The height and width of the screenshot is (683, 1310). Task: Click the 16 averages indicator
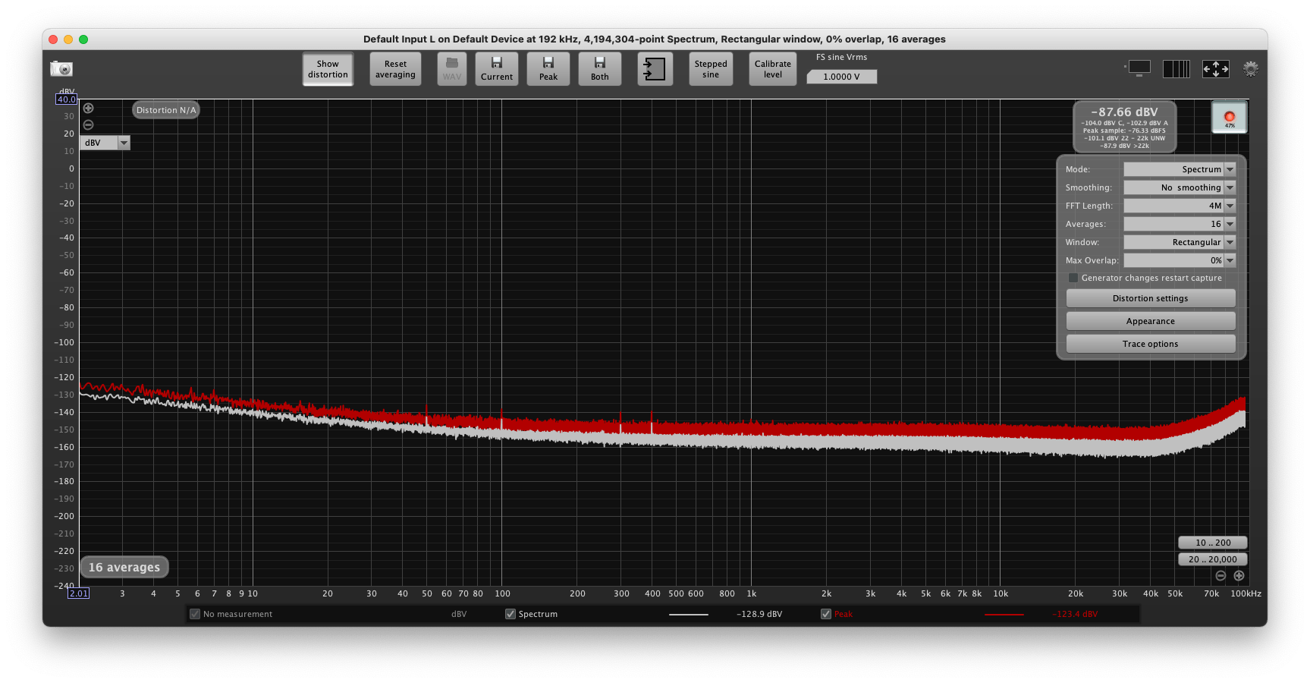pos(124,567)
